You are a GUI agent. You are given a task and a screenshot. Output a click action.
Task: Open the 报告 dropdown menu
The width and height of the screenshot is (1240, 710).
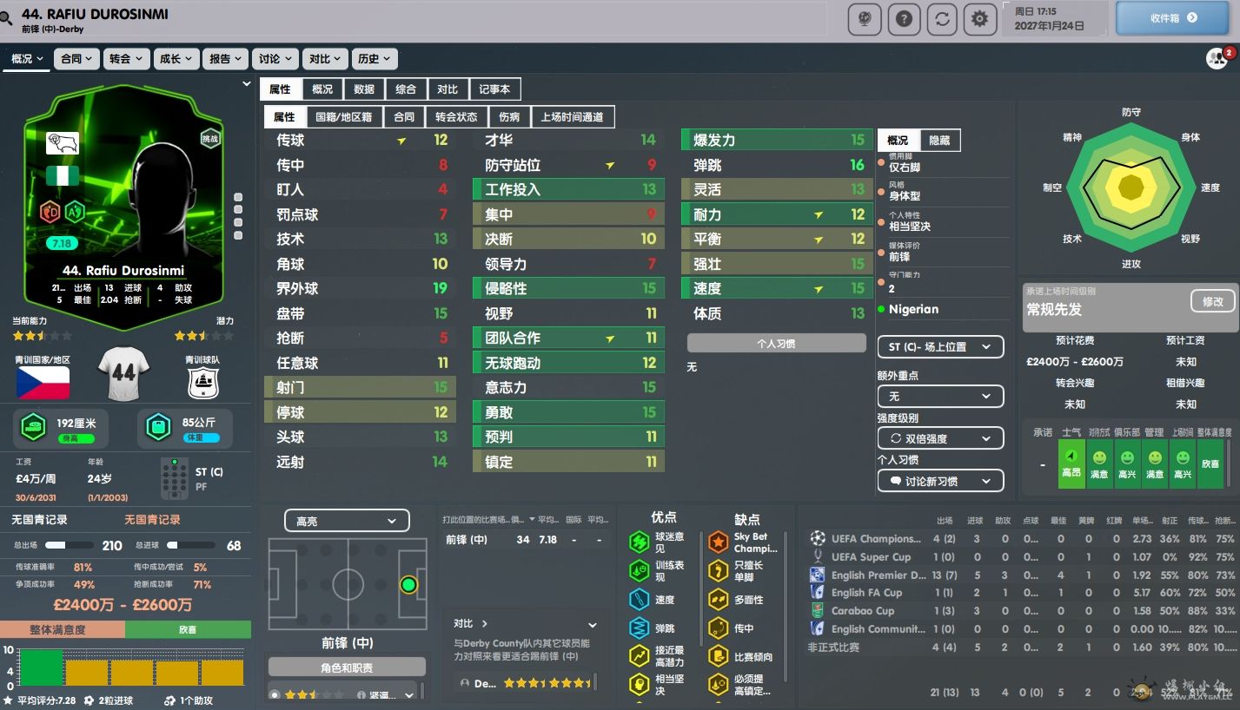point(226,59)
